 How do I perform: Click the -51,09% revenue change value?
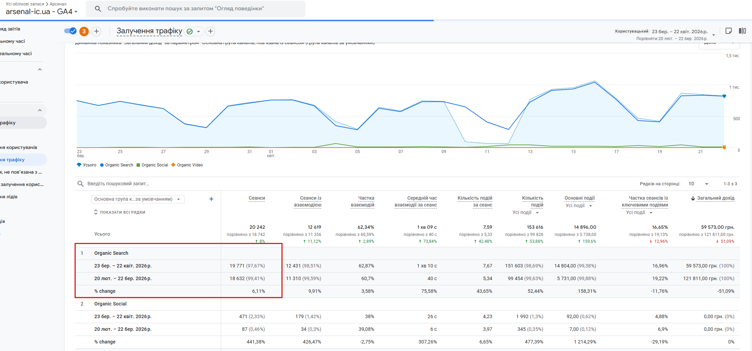click(726, 291)
